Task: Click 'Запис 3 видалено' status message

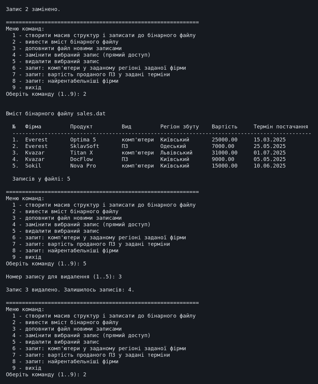Action: click(x=70, y=290)
